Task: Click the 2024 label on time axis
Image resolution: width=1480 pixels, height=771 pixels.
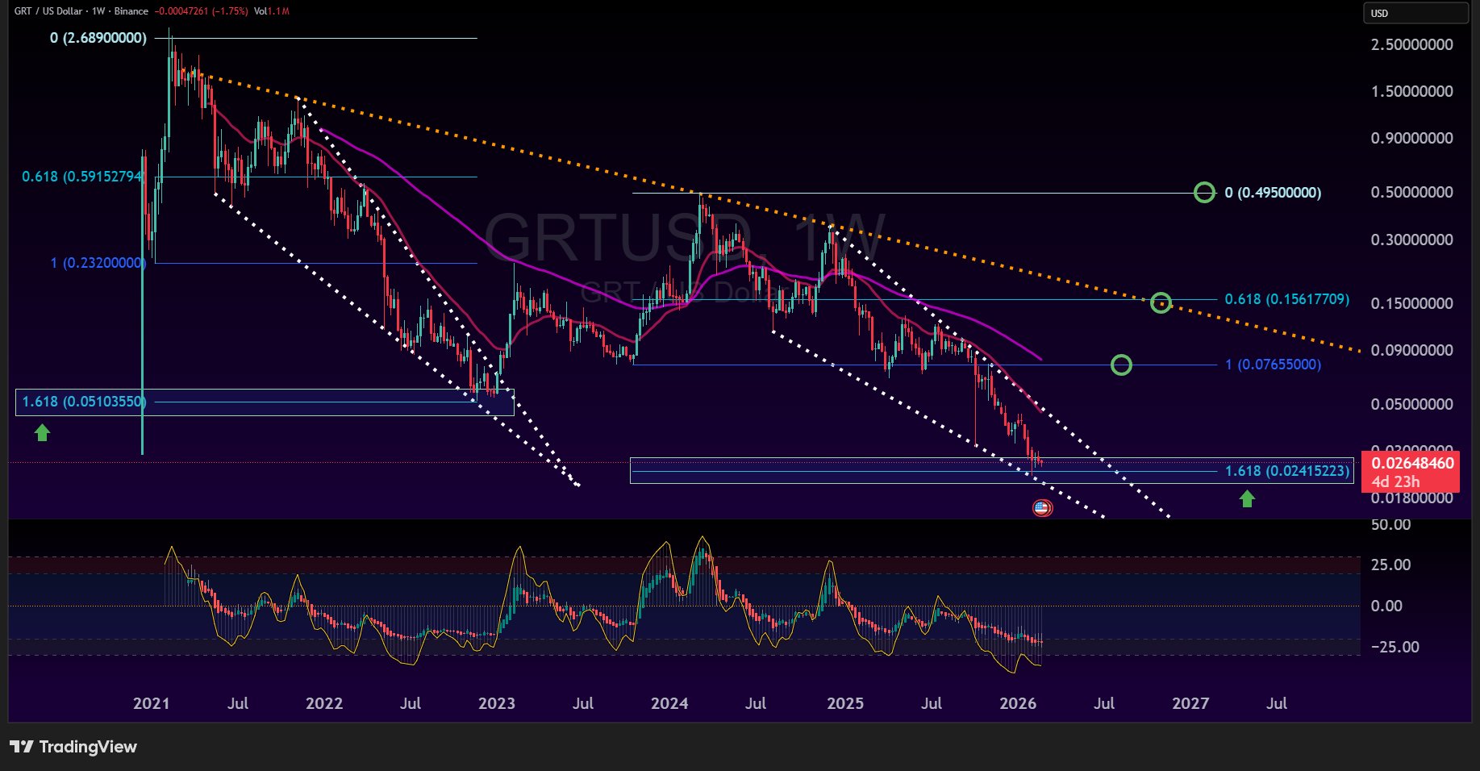Action: click(x=669, y=703)
